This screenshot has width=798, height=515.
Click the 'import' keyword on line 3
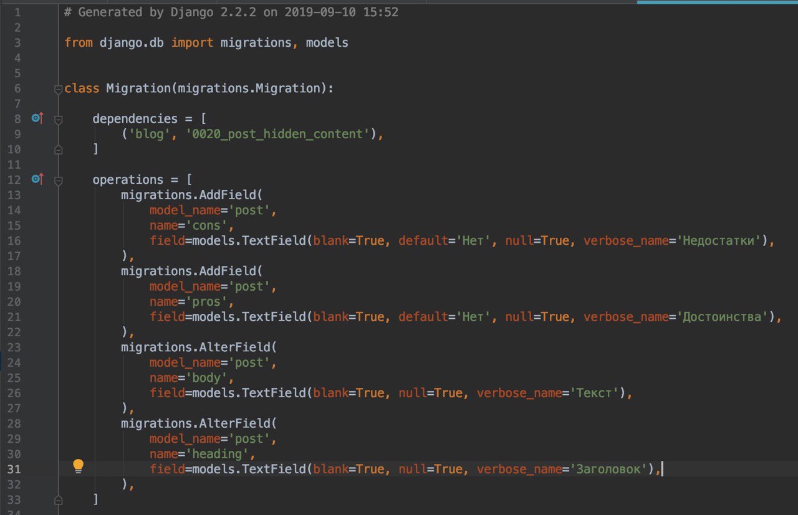[x=192, y=43]
